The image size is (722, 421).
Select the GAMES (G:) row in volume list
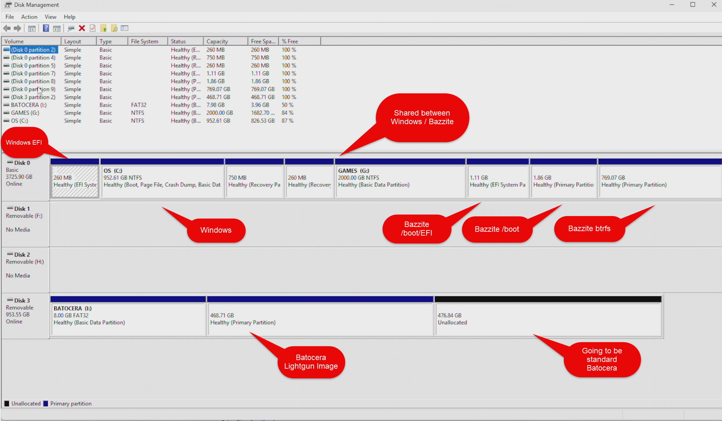pyautogui.click(x=25, y=113)
